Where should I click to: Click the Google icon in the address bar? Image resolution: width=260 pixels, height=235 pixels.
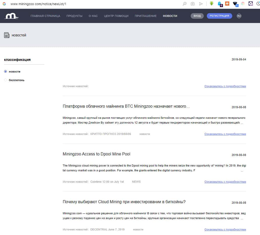[4, 4]
